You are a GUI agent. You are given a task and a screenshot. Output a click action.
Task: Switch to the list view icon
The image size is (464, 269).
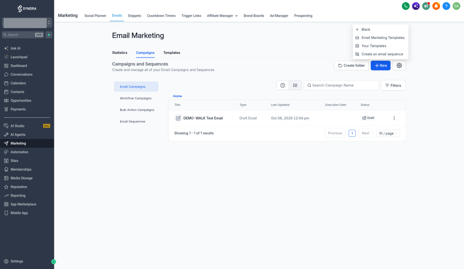click(295, 86)
